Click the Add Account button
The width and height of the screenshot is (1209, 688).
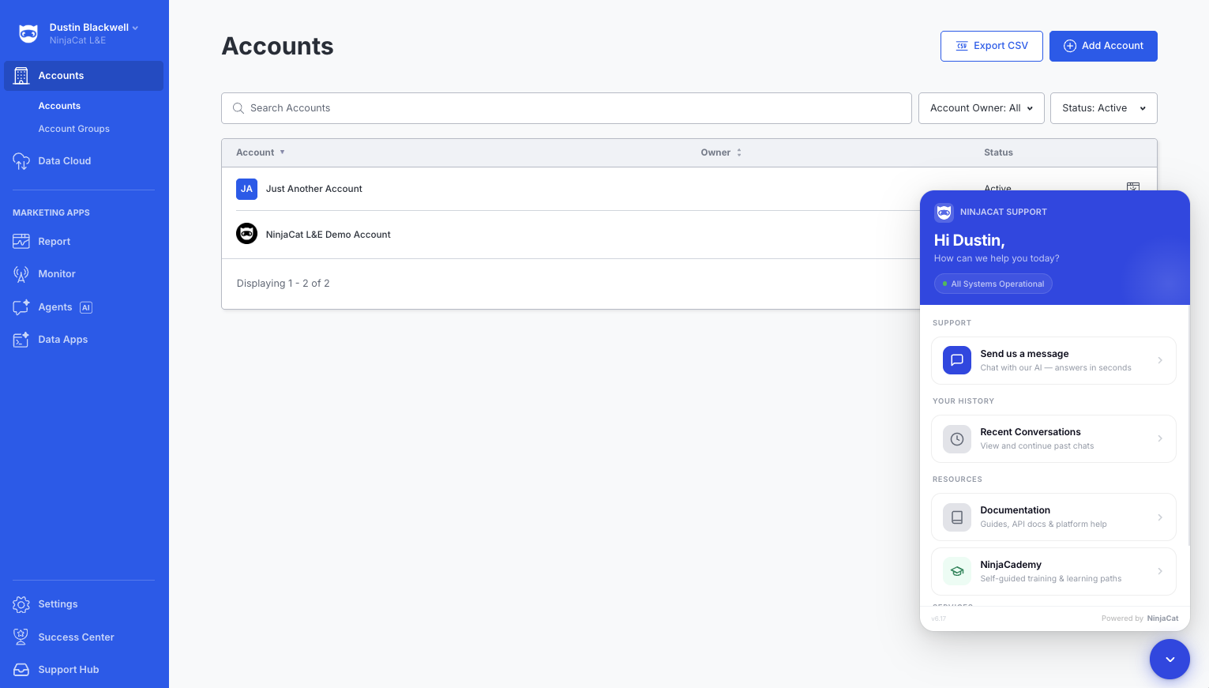coord(1103,46)
